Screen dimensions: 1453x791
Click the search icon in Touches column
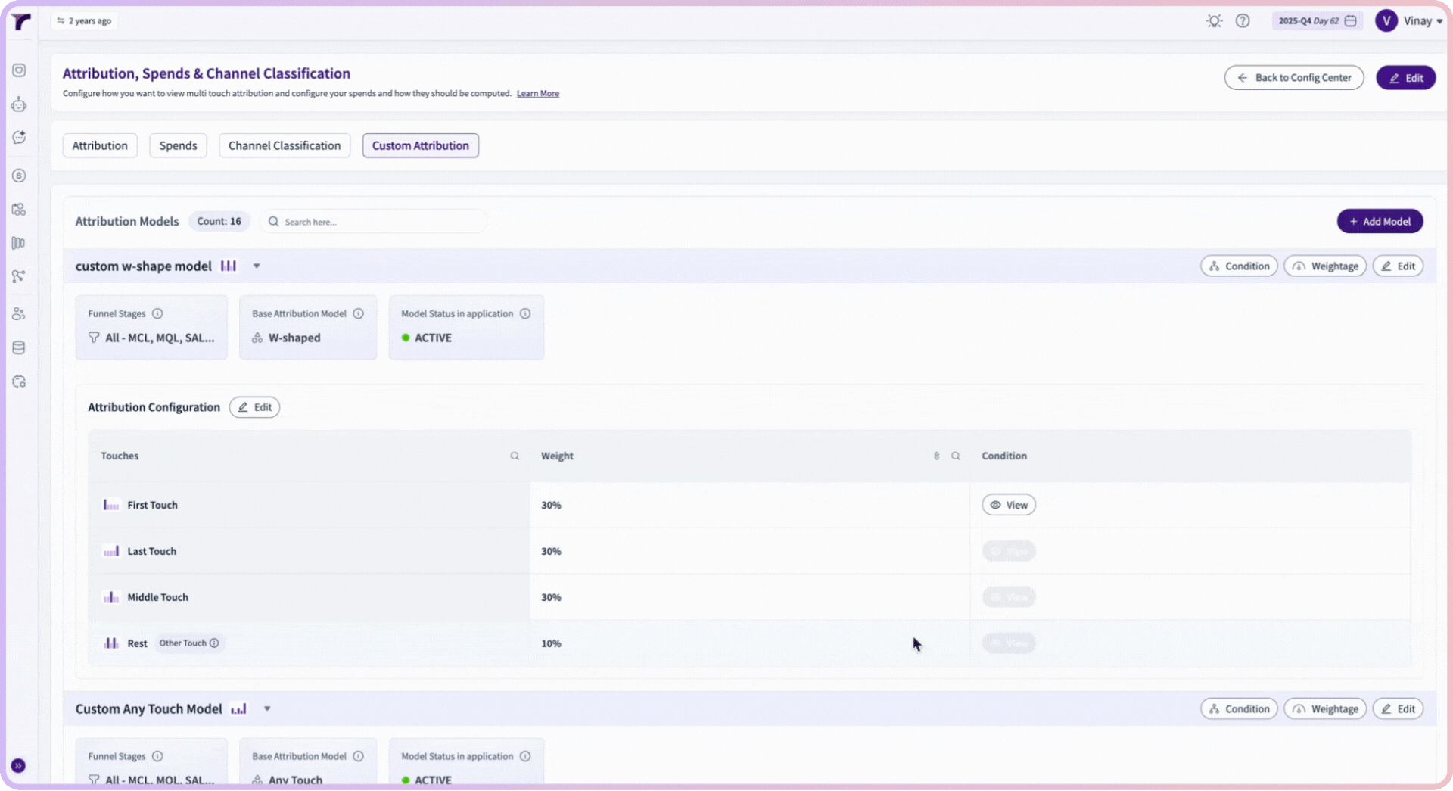[x=515, y=456]
